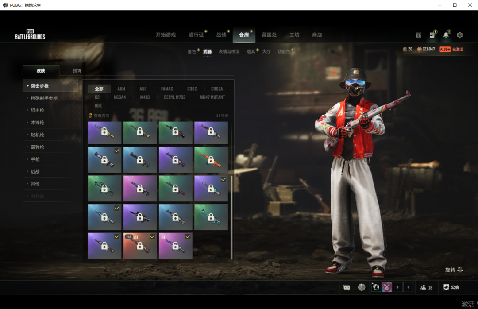Filter skins by M416
Screen dimensions: 478x309
(145, 97)
